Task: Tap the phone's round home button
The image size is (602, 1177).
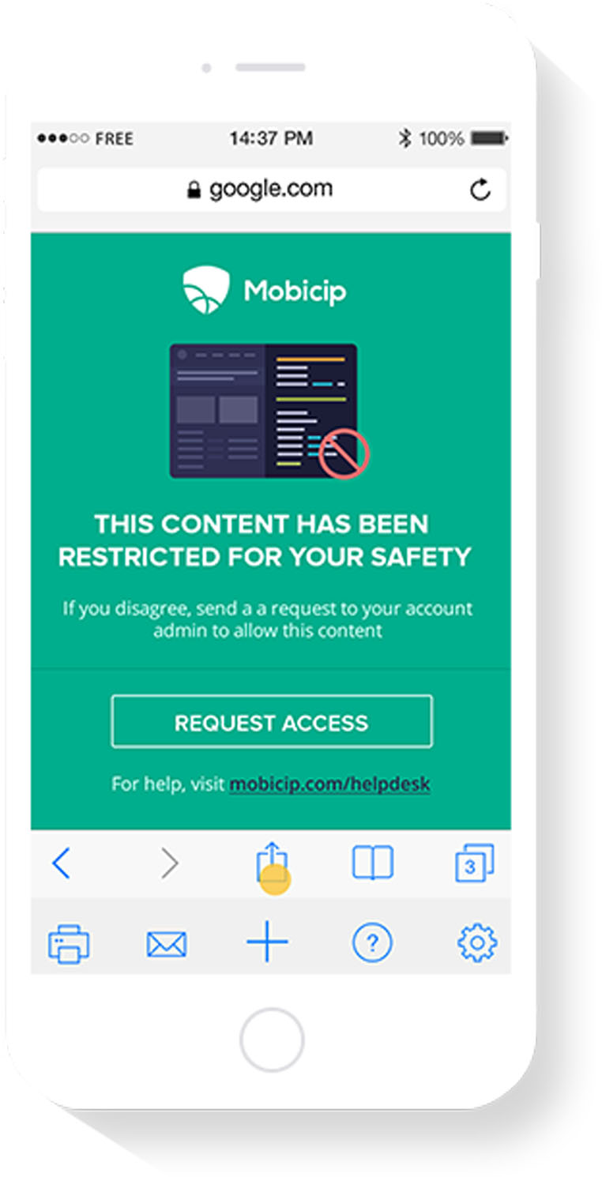Action: click(x=272, y=1040)
